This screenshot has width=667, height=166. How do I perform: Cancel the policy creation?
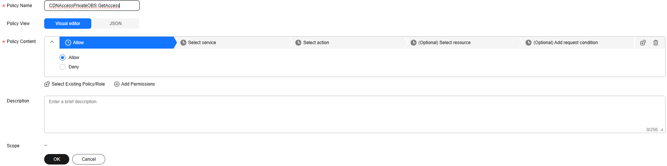89,159
